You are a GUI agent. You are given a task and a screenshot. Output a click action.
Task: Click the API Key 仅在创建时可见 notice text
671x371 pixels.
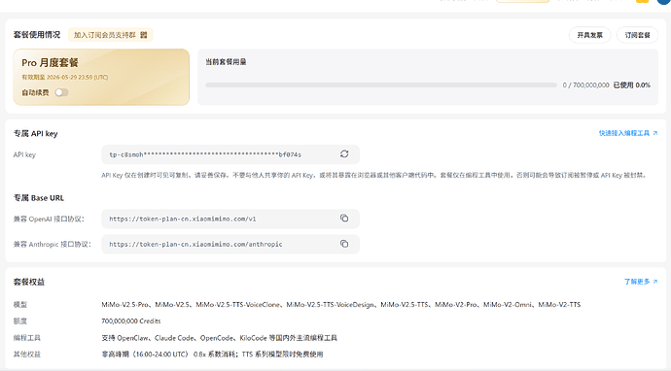pos(373,175)
